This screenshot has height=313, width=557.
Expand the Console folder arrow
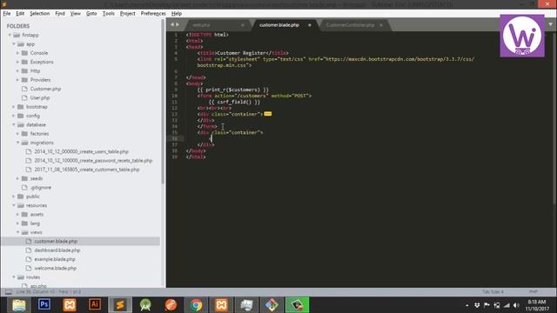click(x=17, y=53)
